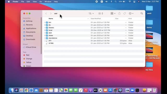Expand the bin folder
Viewport: 167px width, 94px height.
pos(45,22)
